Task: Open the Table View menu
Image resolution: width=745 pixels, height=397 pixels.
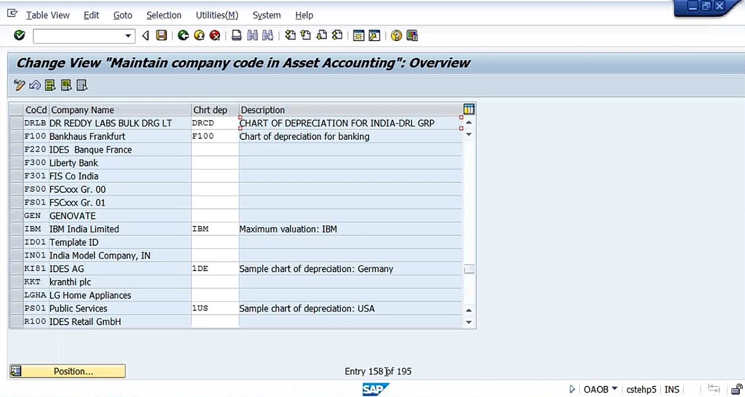Action: (48, 15)
